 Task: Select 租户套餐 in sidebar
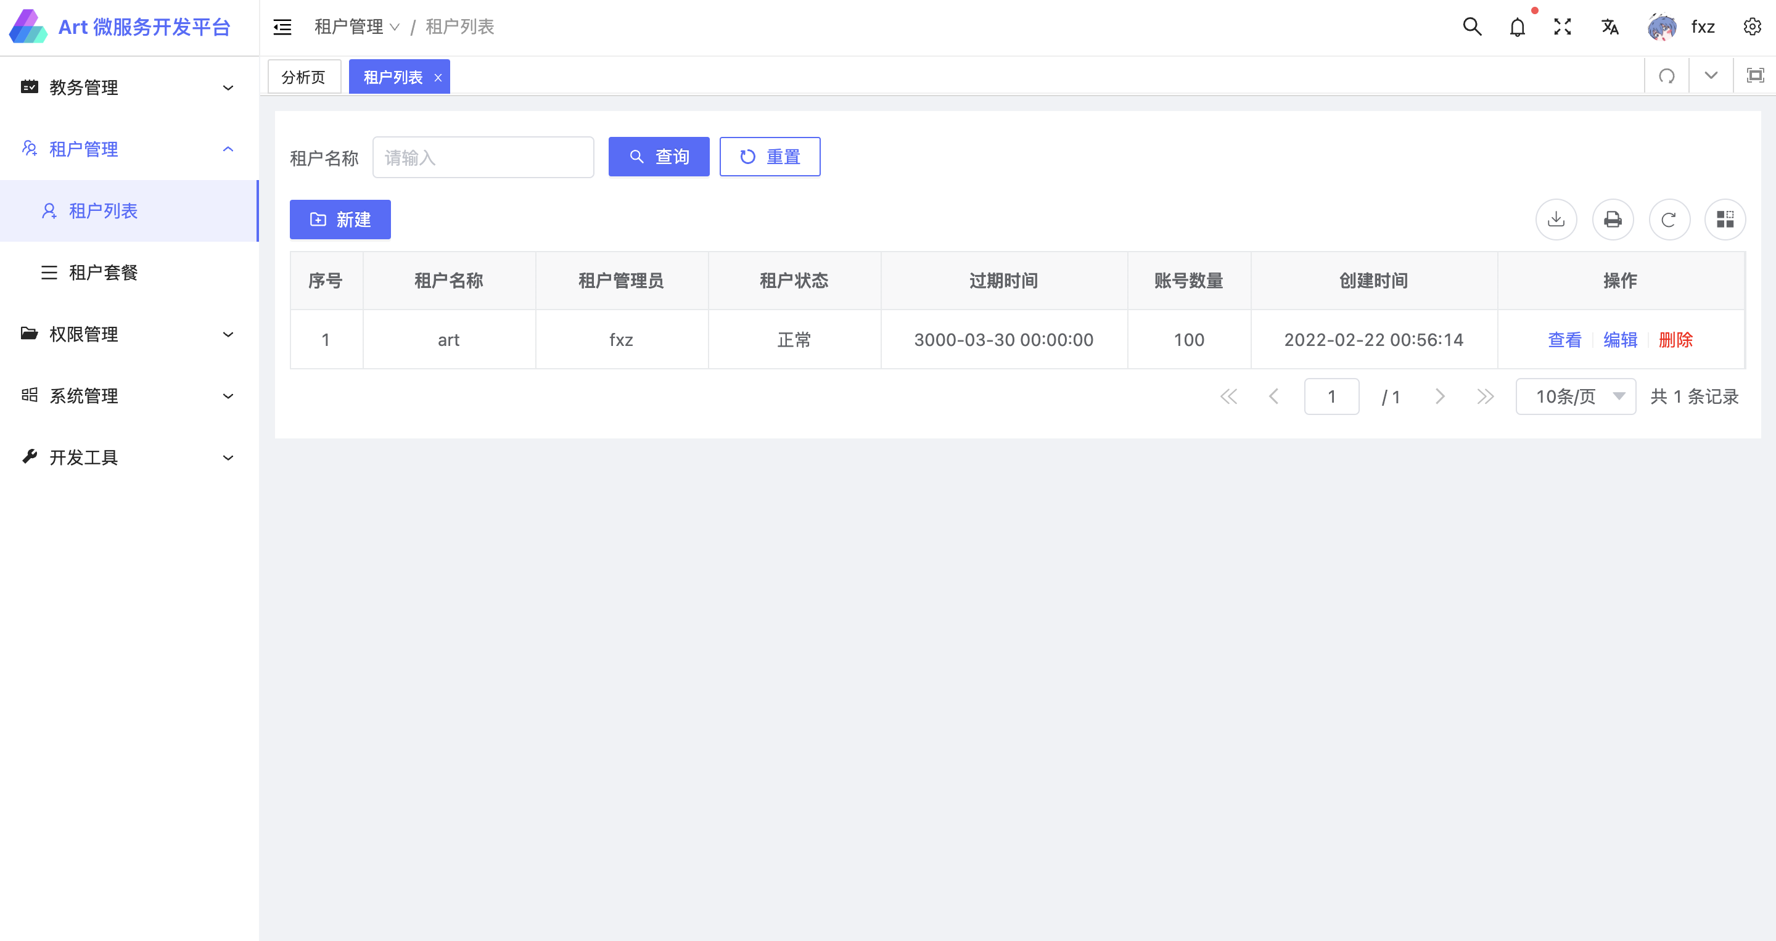104,273
